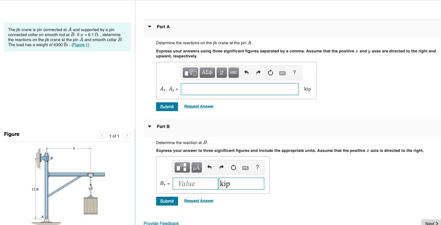The width and height of the screenshot is (441, 225).
Task: Undo last edit in Part A toolbar
Action: [246, 73]
